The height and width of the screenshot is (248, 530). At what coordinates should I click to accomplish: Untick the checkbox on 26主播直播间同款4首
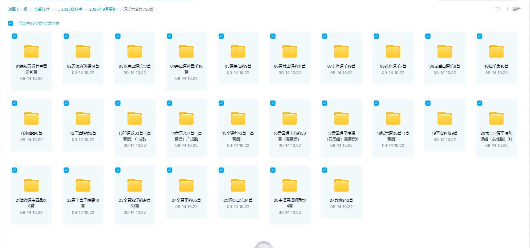273,170
